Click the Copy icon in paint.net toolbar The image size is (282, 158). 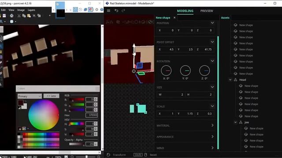[24, 16]
